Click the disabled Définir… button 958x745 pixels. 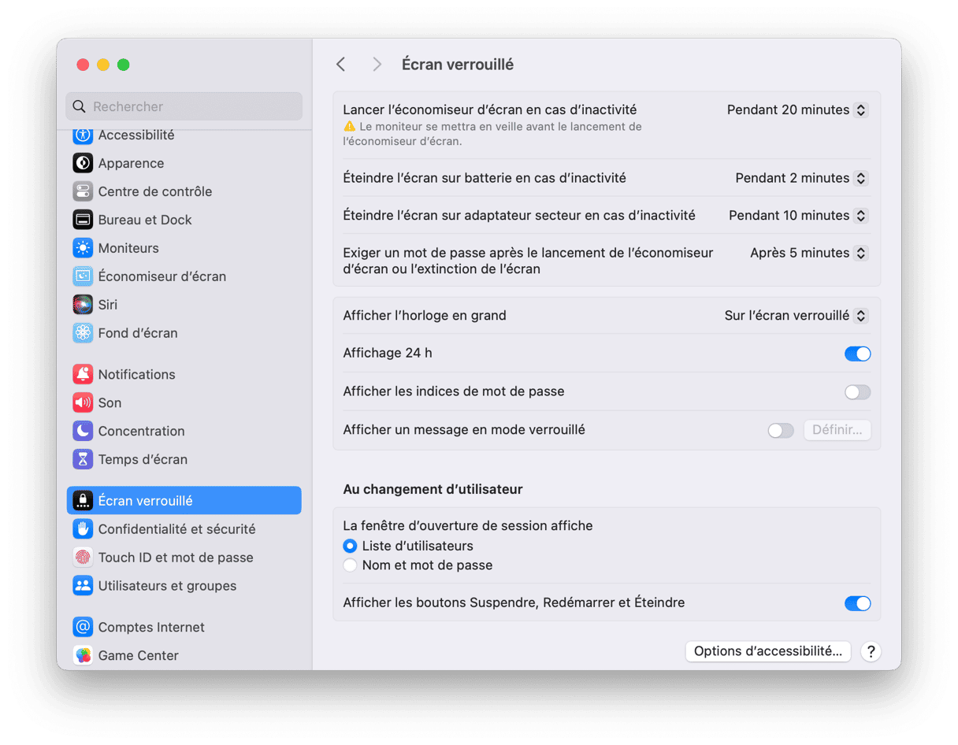click(x=837, y=430)
